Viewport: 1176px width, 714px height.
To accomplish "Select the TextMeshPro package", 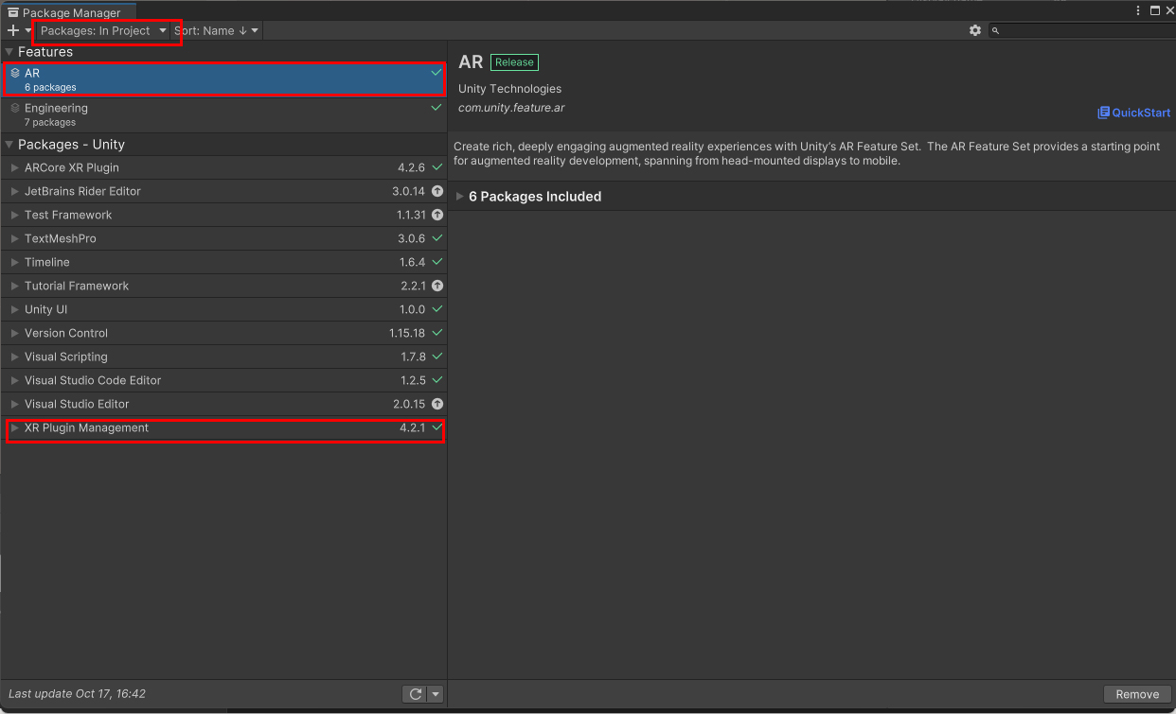I will point(223,238).
